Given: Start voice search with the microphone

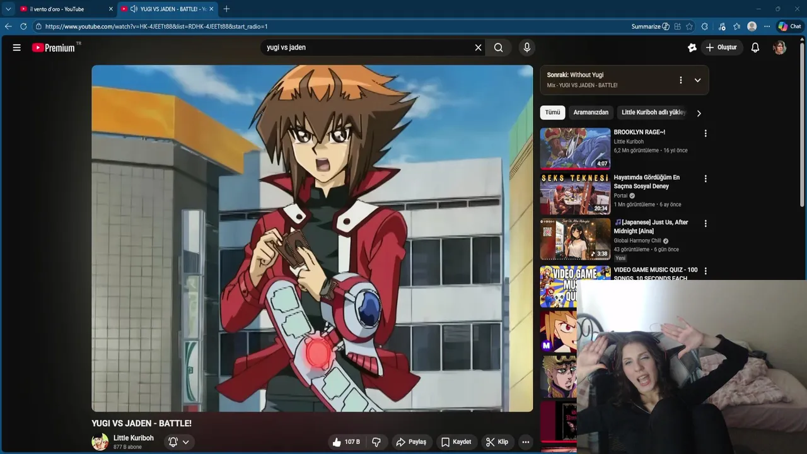Looking at the screenshot, I should [x=527, y=47].
